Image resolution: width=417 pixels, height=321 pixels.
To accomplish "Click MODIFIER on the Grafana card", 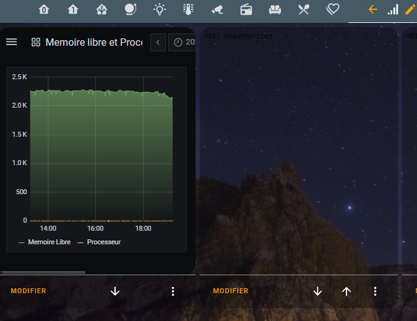I will click(x=28, y=291).
